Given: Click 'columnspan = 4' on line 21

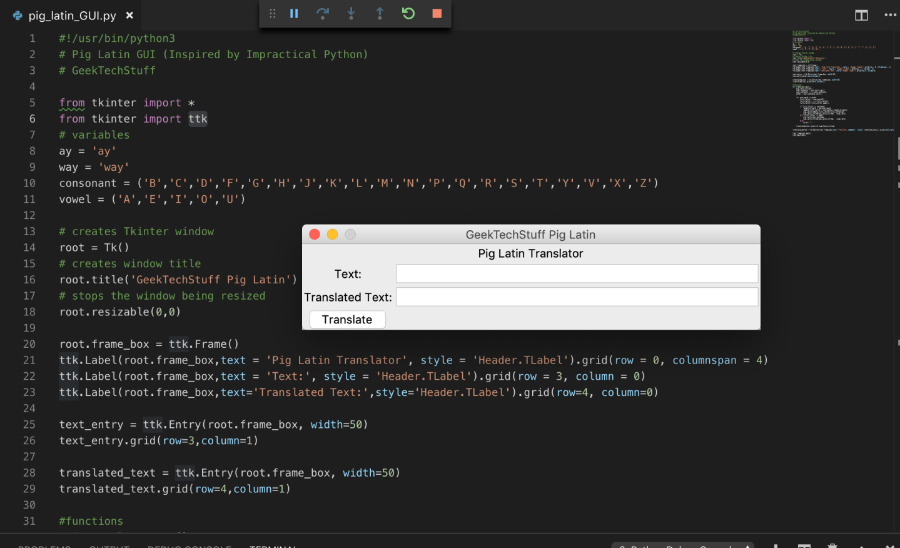Looking at the screenshot, I should 717,360.
